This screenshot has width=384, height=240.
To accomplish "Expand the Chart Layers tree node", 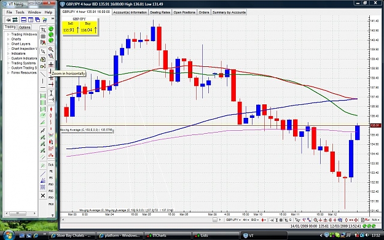I will tap(8, 44).
